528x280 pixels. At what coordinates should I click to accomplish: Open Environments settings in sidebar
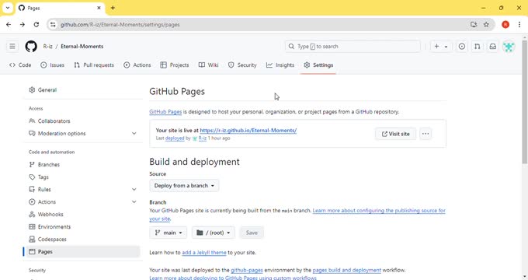(82, 226)
